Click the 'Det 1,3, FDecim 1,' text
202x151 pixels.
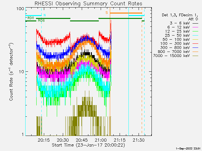click(x=180, y=15)
